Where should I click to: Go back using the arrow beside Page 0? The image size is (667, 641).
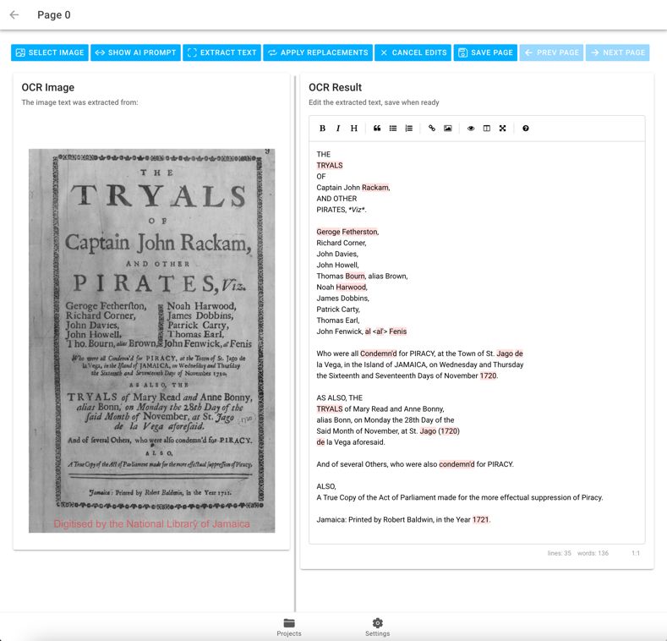tap(14, 15)
